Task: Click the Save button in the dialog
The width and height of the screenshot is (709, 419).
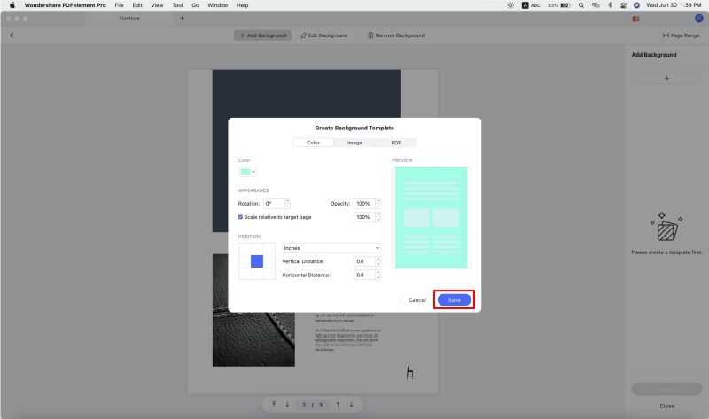Action: point(454,299)
